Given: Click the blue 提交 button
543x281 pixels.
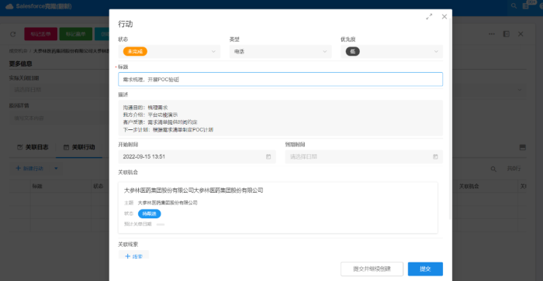Looking at the screenshot, I should coord(425,269).
